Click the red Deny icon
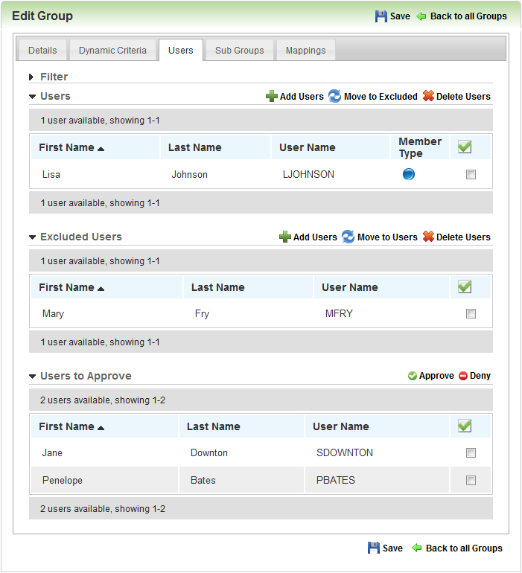 coord(462,376)
